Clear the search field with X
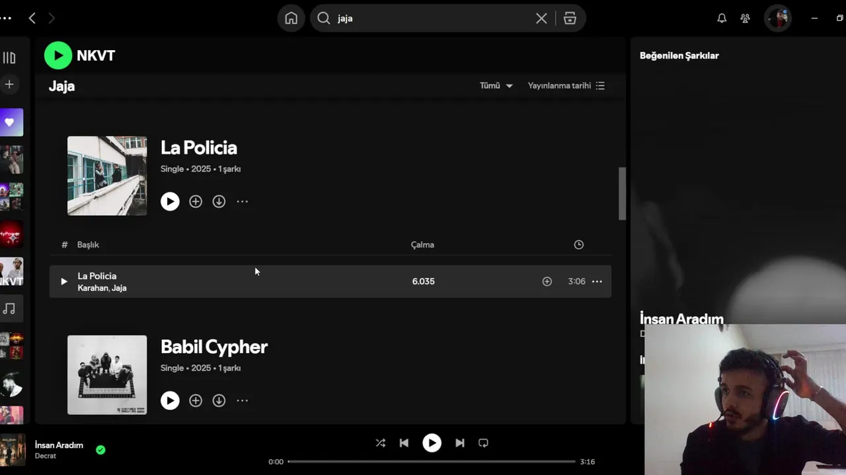846x475 pixels. 541,18
